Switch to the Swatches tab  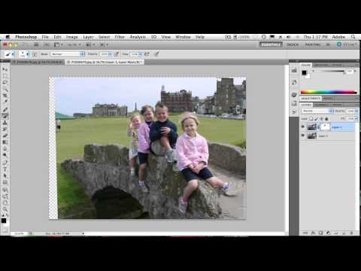(321, 65)
